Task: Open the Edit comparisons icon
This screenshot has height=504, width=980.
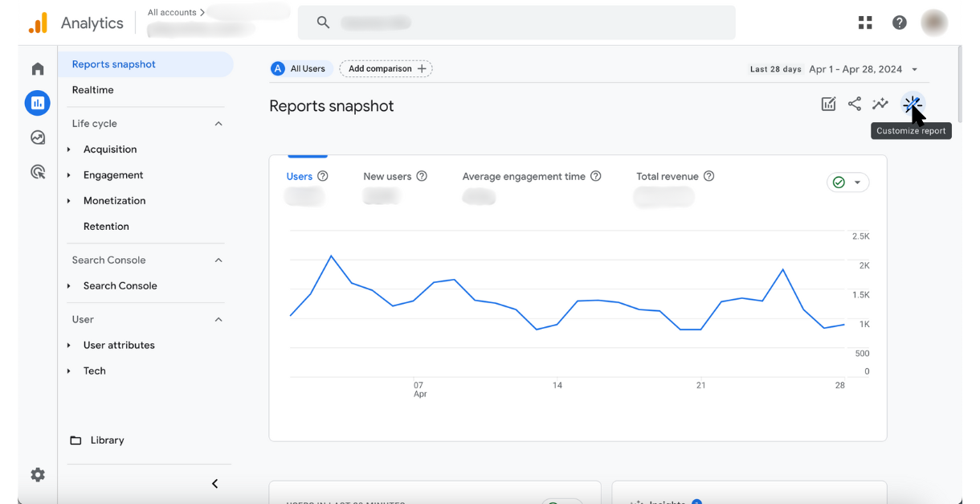Action: (828, 104)
